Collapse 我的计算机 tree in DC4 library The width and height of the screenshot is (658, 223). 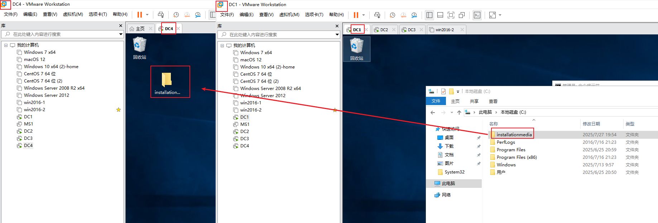[x=6, y=45]
